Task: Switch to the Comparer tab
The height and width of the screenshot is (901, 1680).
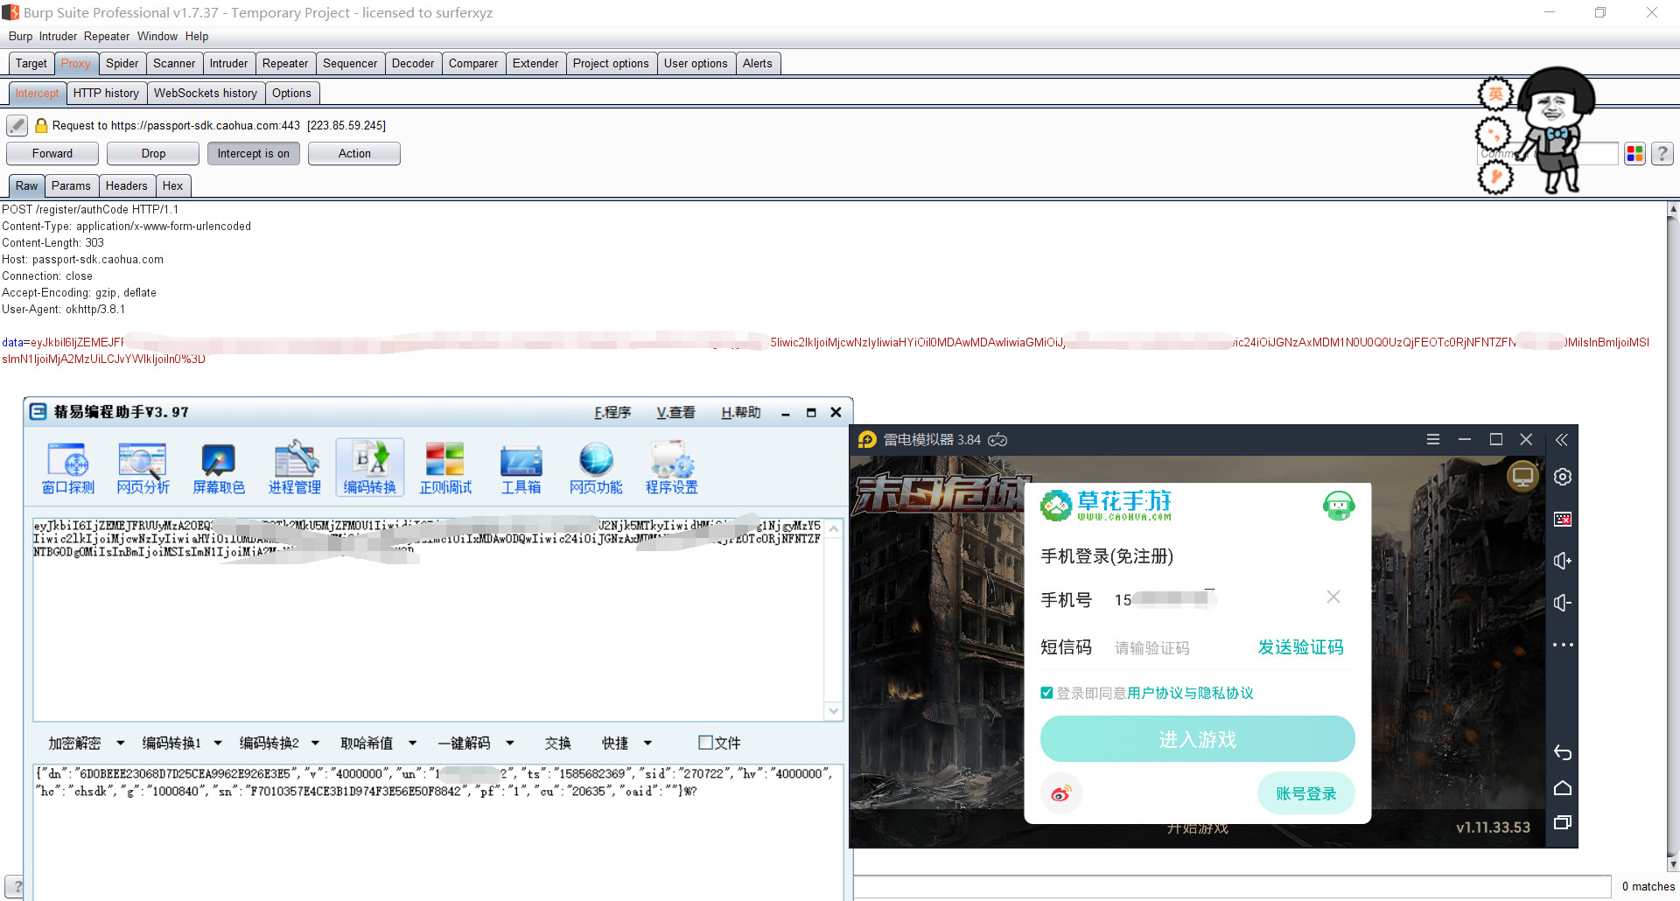Action: (473, 64)
